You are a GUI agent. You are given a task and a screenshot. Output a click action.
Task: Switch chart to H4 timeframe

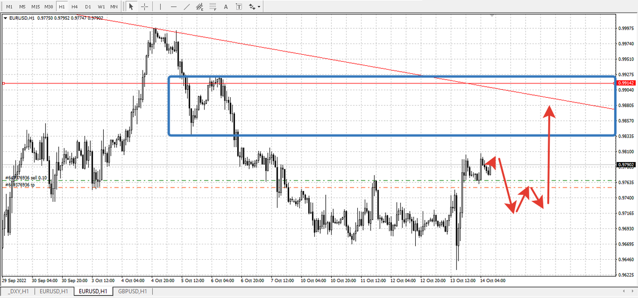[x=75, y=7]
